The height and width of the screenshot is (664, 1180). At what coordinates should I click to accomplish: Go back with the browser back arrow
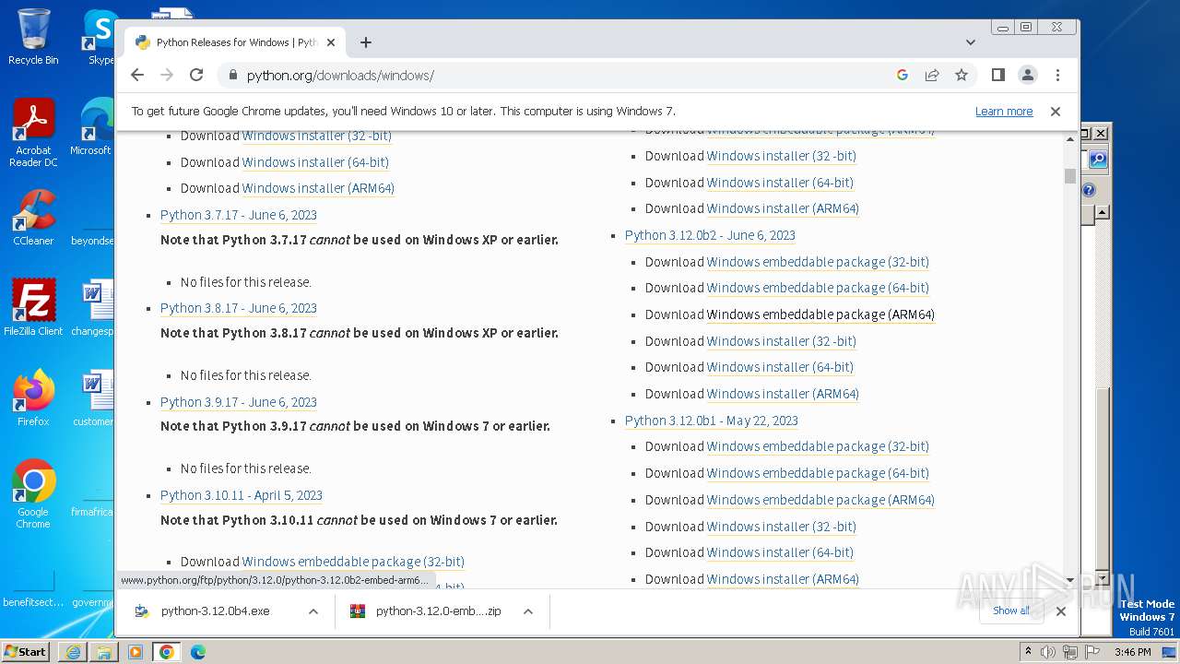pyautogui.click(x=137, y=76)
